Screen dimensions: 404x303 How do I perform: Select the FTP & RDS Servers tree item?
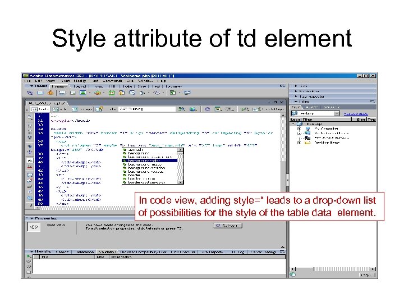[x=332, y=138]
